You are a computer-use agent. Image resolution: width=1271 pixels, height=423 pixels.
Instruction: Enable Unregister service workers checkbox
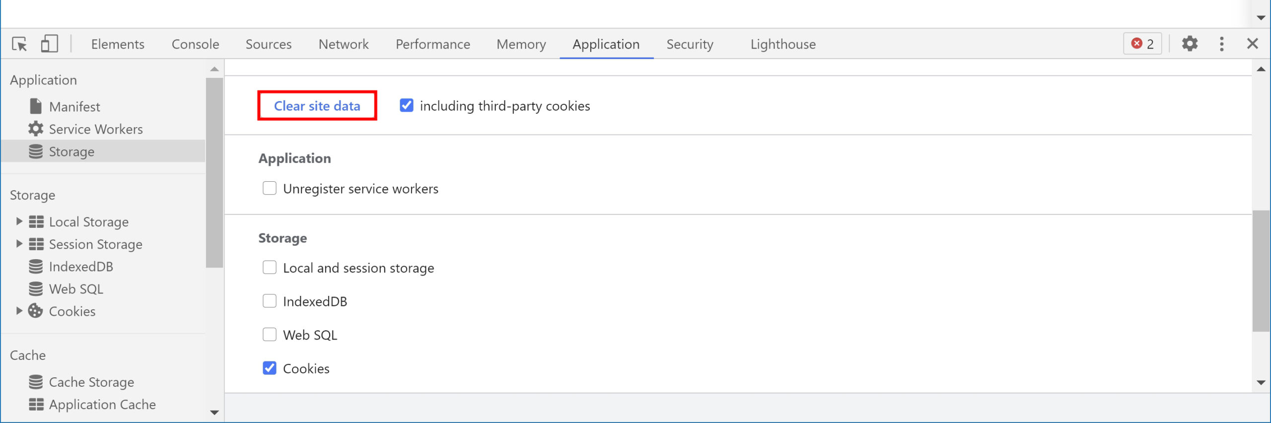270,188
